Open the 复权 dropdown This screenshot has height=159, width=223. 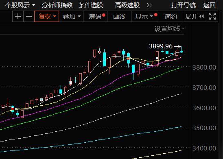click(x=47, y=17)
